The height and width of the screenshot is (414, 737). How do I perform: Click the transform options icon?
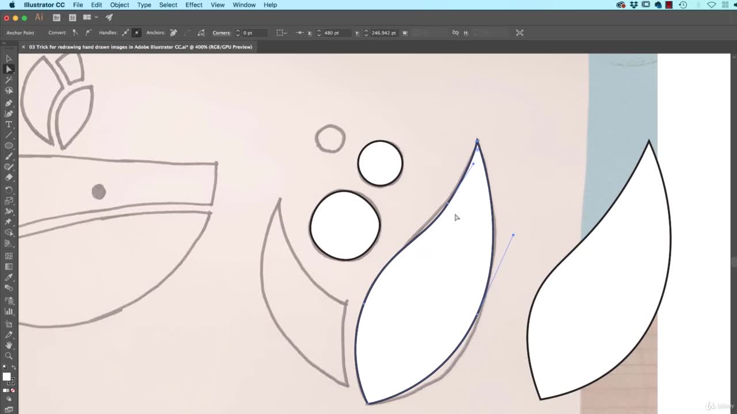point(519,33)
